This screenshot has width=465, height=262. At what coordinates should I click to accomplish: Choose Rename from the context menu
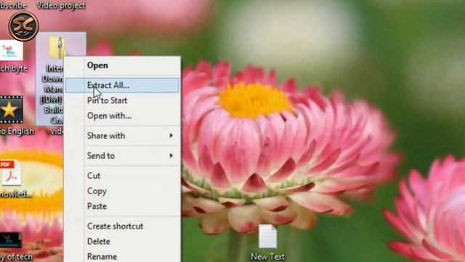122,256
